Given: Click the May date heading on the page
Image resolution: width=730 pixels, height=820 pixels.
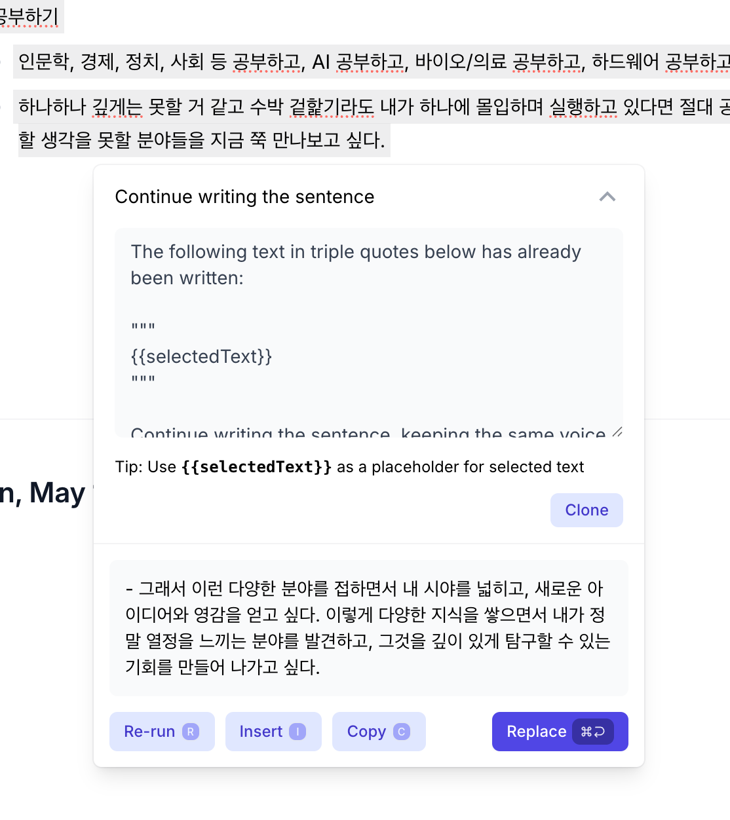Looking at the screenshot, I should click(43, 493).
